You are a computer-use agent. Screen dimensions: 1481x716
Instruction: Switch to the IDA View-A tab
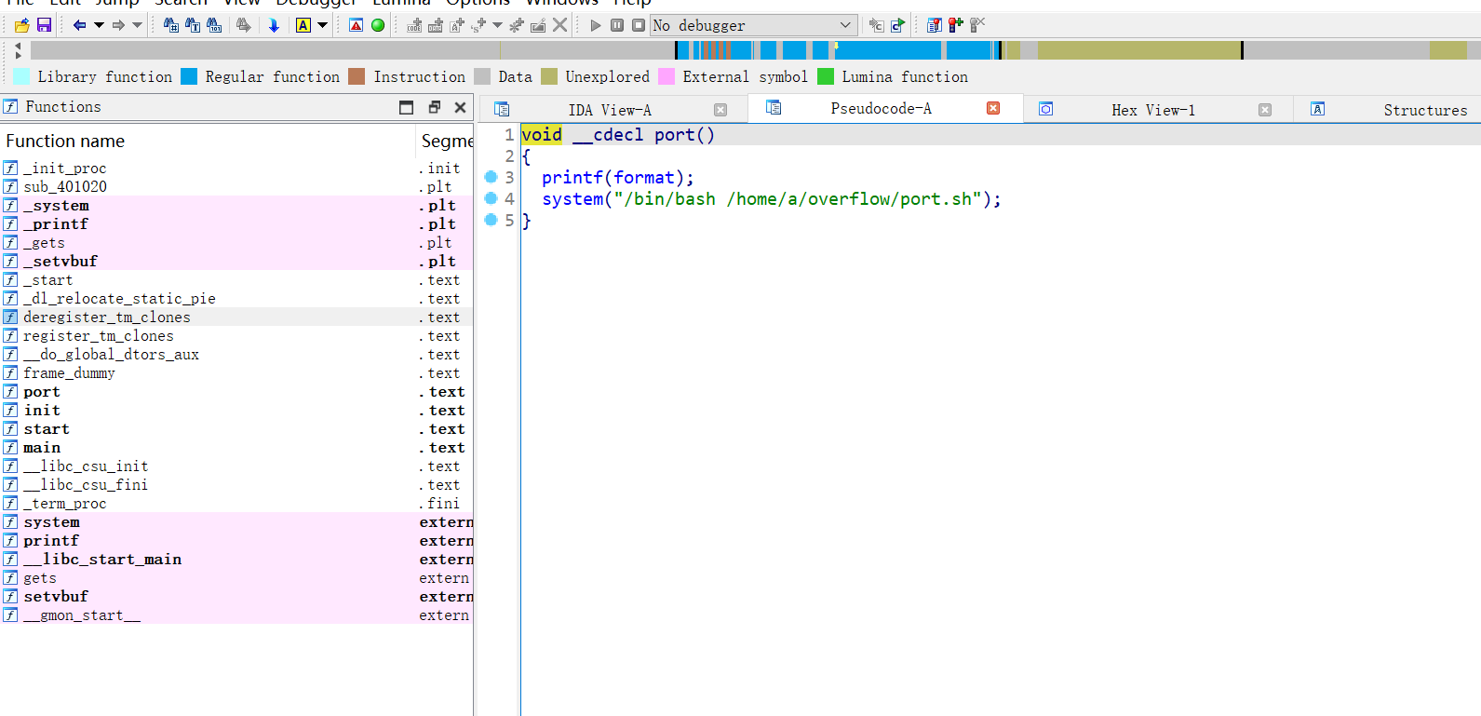click(x=610, y=110)
